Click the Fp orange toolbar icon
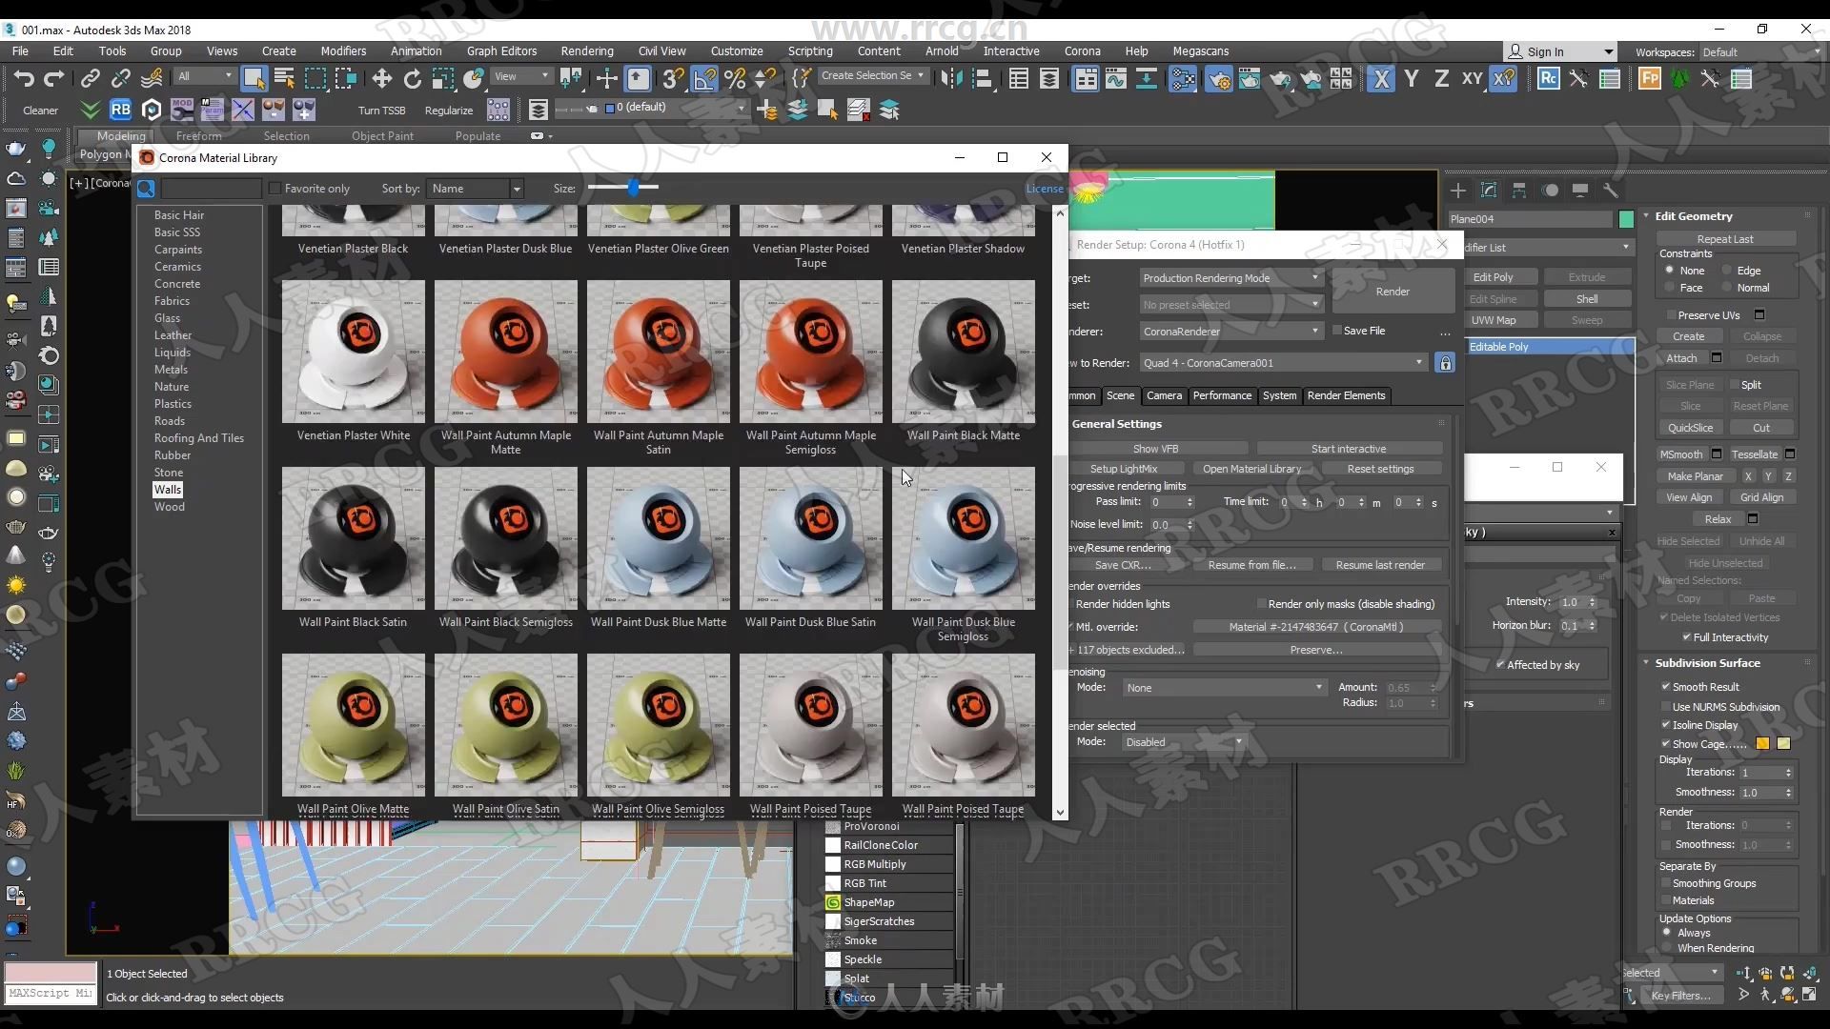1830x1029 pixels. click(x=1650, y=78)
